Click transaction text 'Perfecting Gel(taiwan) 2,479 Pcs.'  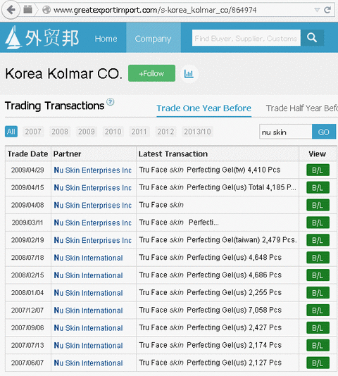242,240
